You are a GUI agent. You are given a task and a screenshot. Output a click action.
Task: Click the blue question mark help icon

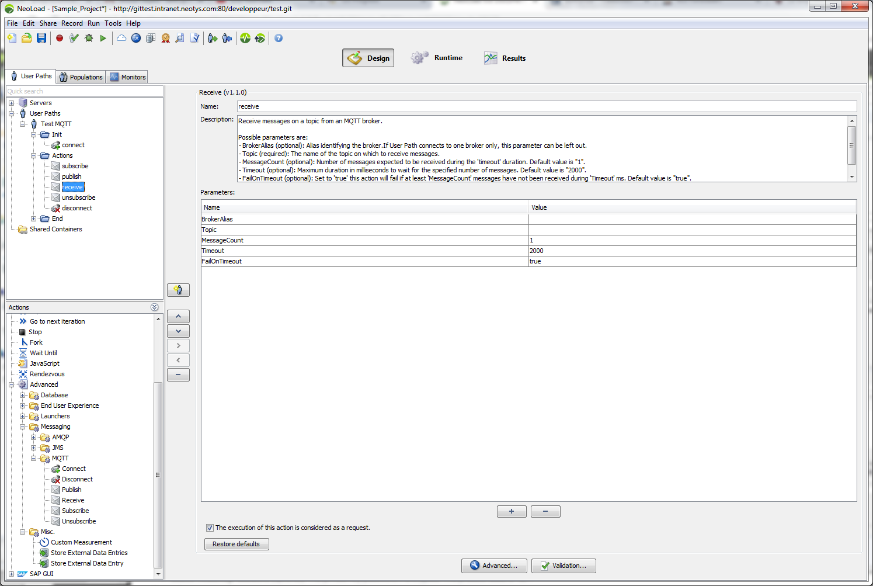tap(279, 38)
